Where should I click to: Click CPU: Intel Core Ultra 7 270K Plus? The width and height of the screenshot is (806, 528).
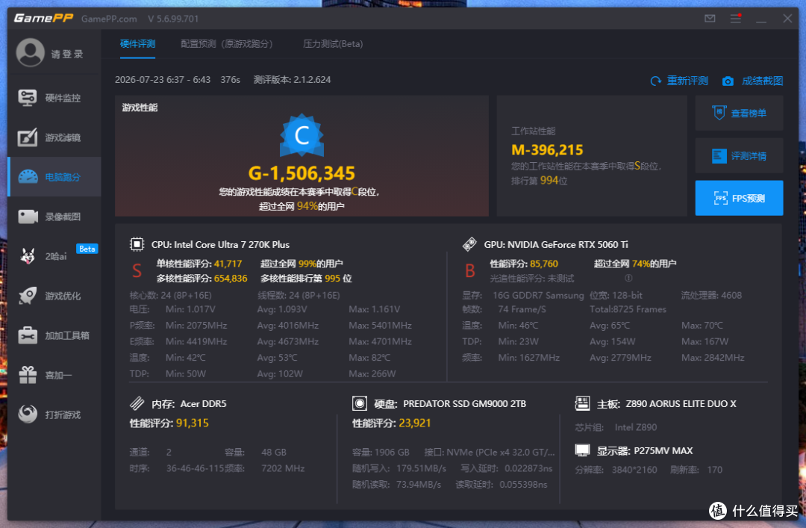coord(220,244)
